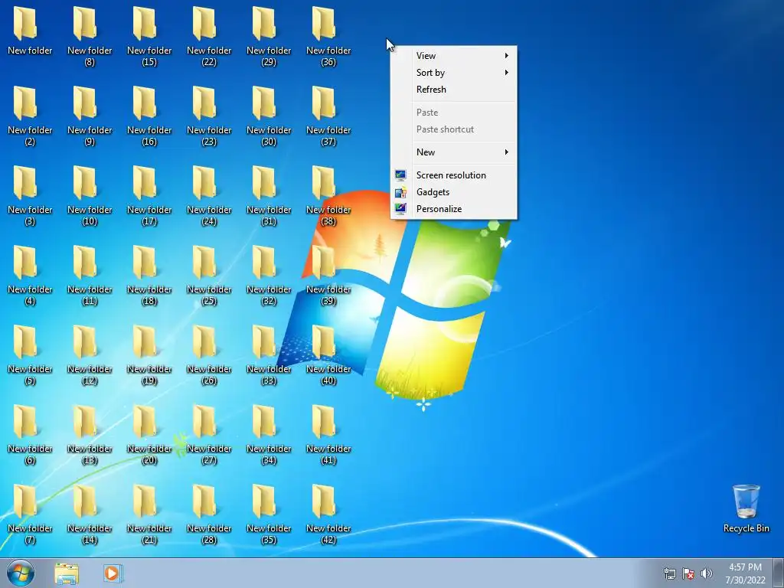
Task: Click the New folder (9) label
Action: [x=90, y=136]
